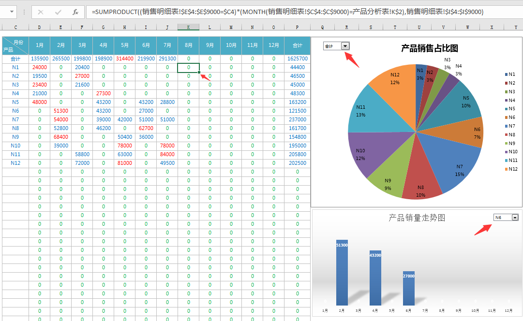Click the 2月 total 265500

coord(60,58)
